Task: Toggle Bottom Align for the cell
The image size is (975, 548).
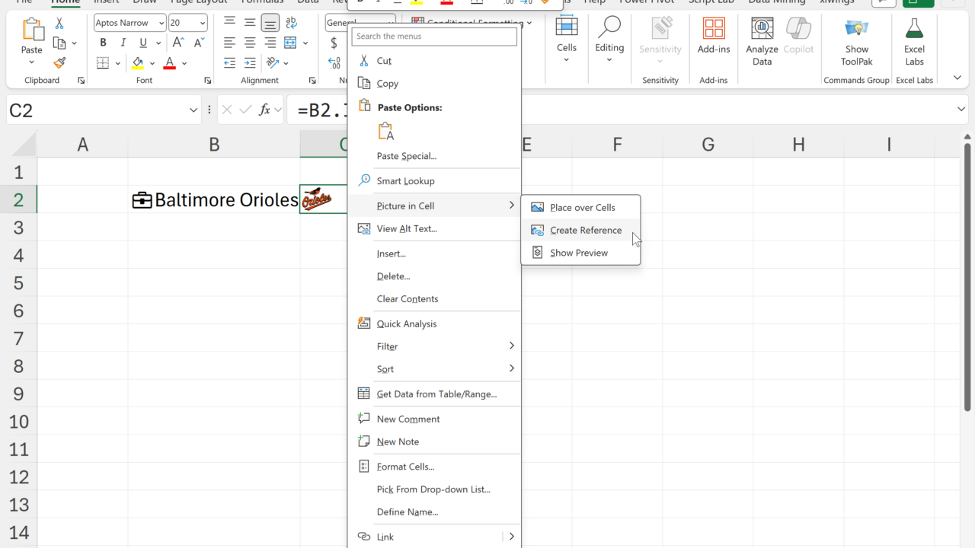Action: point(270,23)
